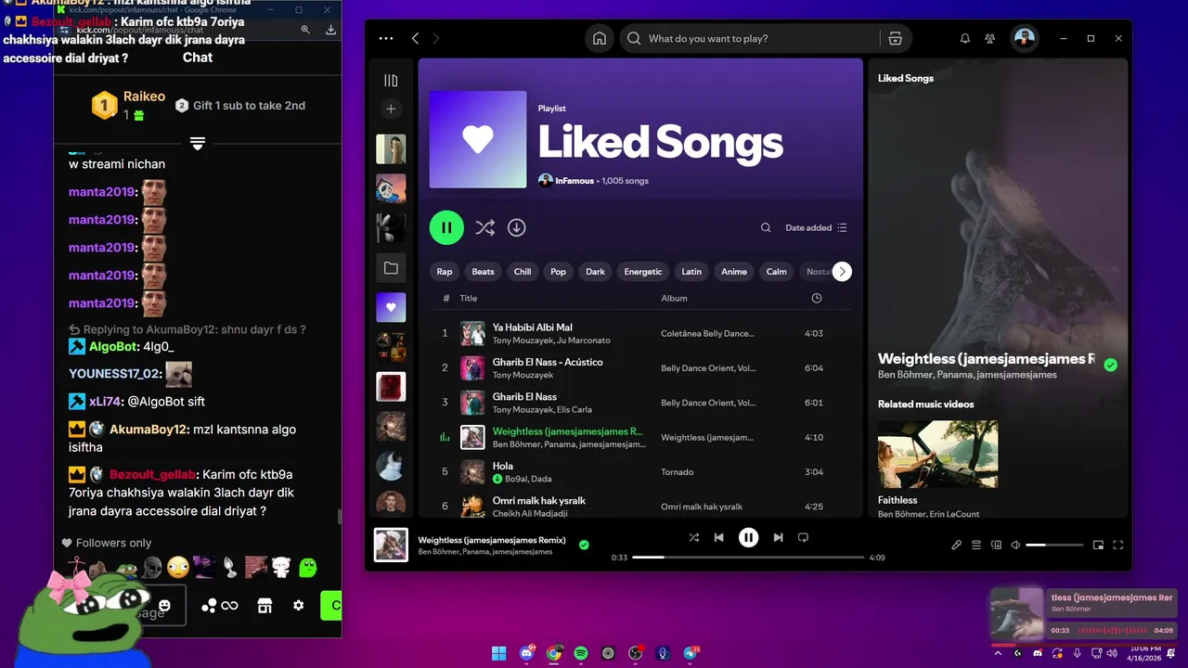The width and height of the screenshot is (1188, 668).
Task: Open chat settings gear
Action: (298, 606)
